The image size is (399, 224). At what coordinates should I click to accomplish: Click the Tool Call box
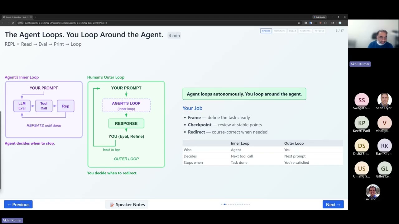[x=44, y=106]
